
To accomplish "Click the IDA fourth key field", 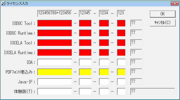I will click(x=121, y=62).
